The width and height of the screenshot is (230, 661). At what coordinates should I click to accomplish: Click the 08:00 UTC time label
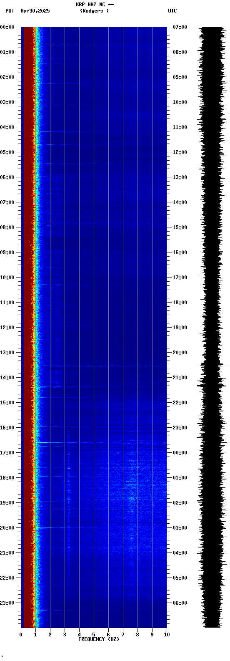[x=180, y=52]
